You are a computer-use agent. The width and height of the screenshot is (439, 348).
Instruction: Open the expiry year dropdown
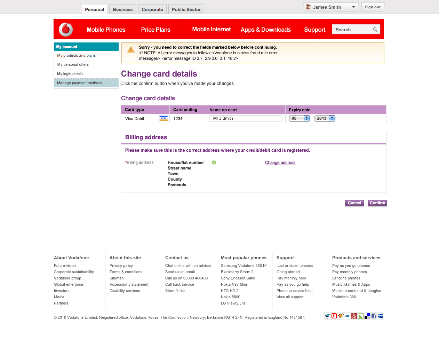(x=325, y=118)
